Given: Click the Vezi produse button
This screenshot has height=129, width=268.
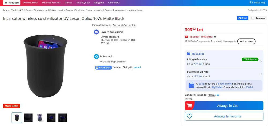Looking at the screenshot, I should click(x=246, y=41).
